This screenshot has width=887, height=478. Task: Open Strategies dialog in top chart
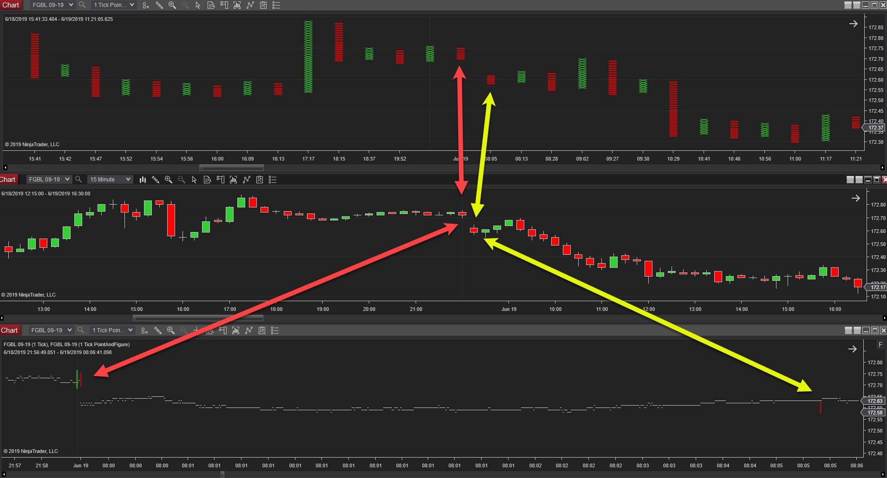[x=263, y=5]
